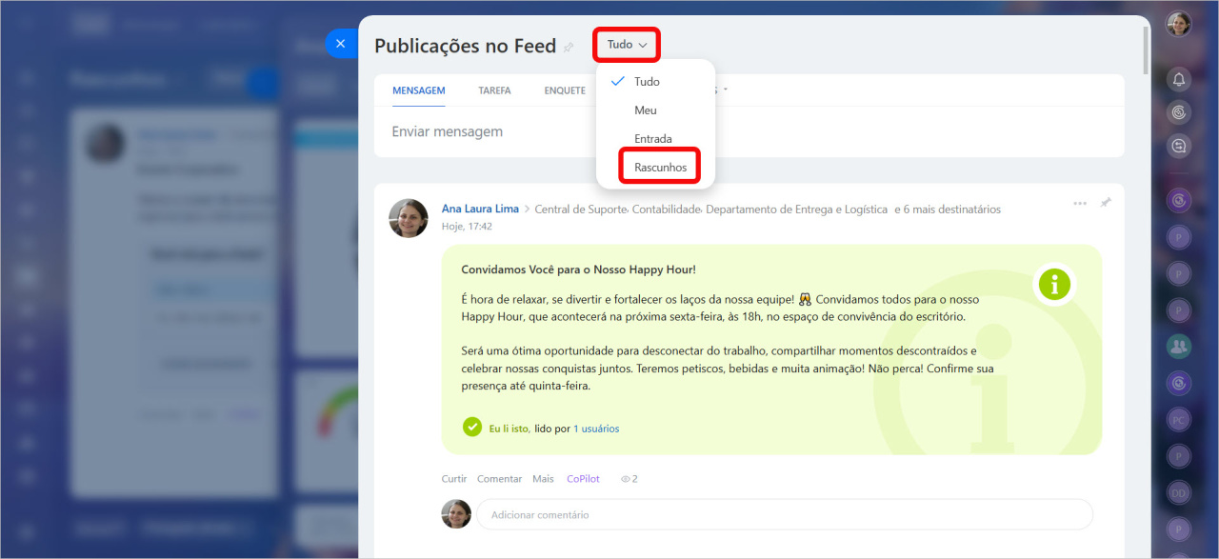This screenshot has height=559, width=1219.
Task: Pin Ana Laura Lima's post
Action: coord(1105,203)
